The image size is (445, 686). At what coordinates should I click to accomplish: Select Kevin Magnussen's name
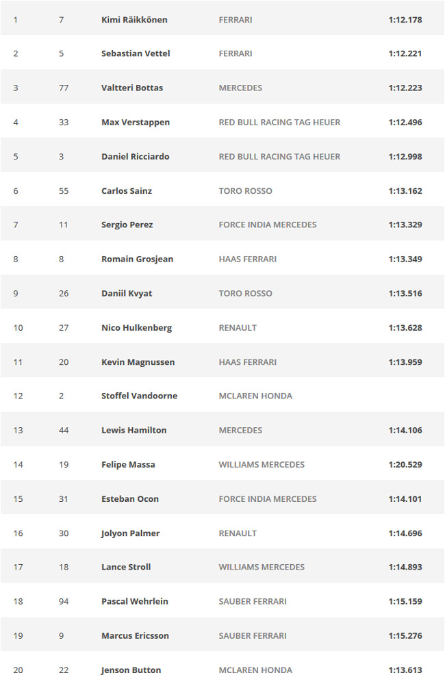(138, 362)
